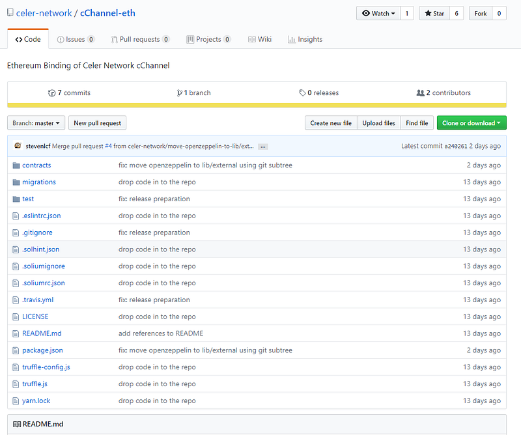The height and width of the screenshot is (435, 521).
Task: Open the Watch dropdown
Action: [x=378, y=13]
